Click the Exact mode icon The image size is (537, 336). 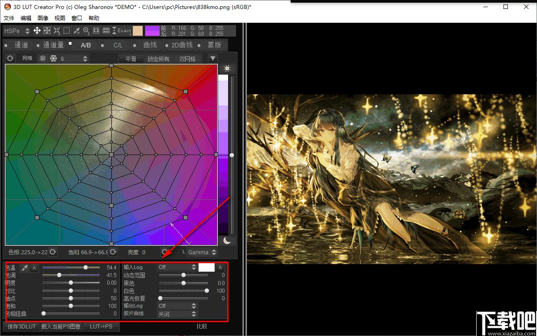point(121,30)
